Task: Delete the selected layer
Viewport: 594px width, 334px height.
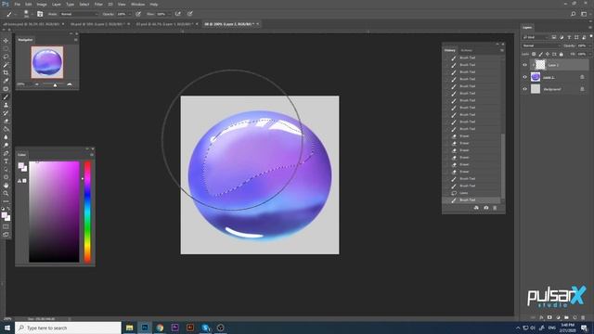Action: pyautogui.click(x=583, y=317)
